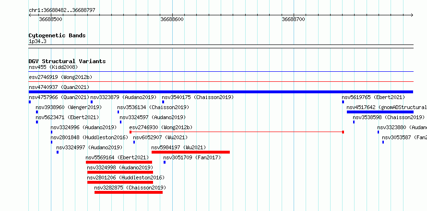Image resolution: width=427 pixels, height=211 pixels.
Task: Click the thin red esv2746930 span line
Action: click(x=237, y=132)
